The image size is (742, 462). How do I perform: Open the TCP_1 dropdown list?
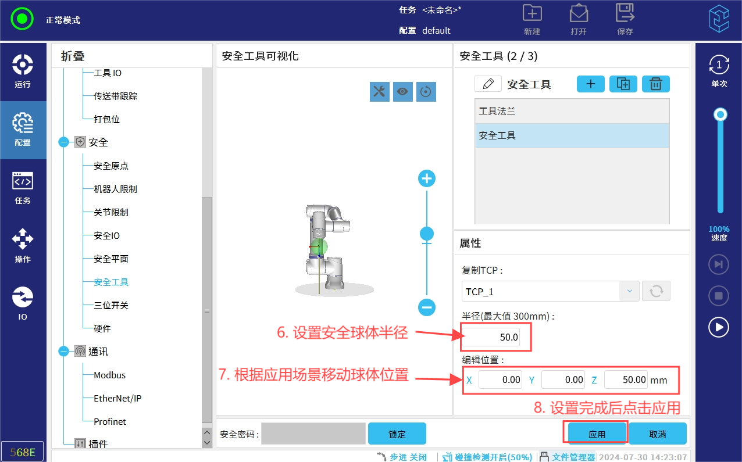click(x=629, y=291)
